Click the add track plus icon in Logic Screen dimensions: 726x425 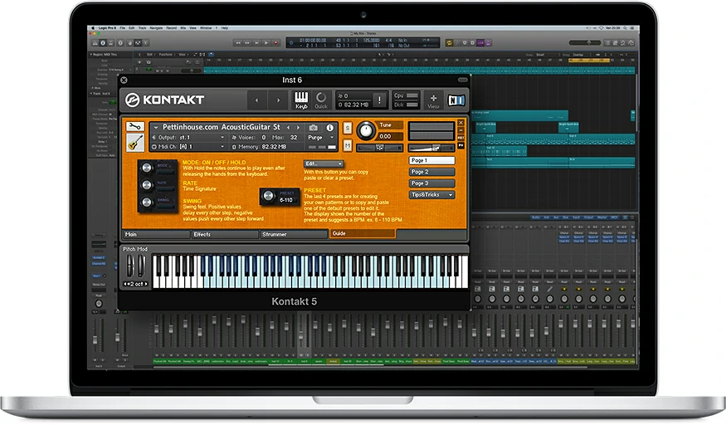click(x=140, y=62)
